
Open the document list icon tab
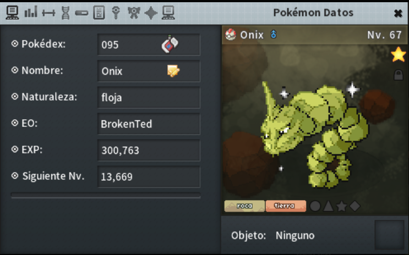click(99, 13)
